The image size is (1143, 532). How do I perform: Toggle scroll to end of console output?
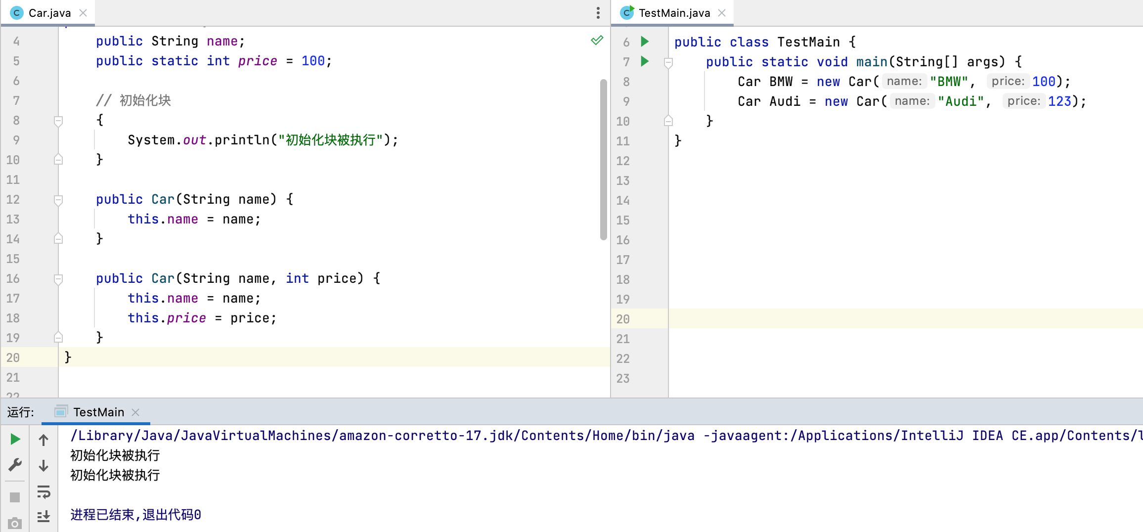tap(44, 516)
